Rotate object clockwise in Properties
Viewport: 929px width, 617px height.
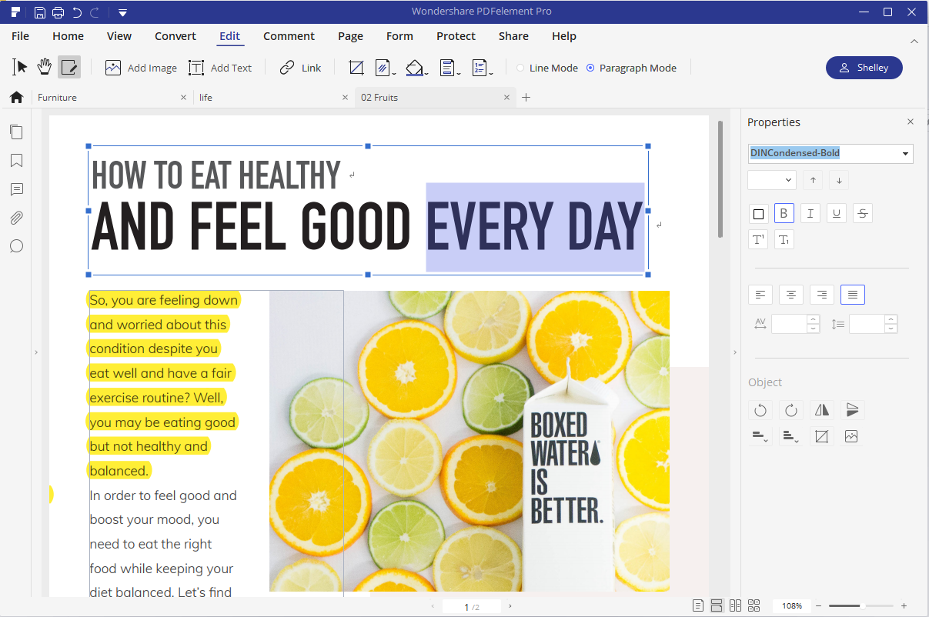coord(790,410)
